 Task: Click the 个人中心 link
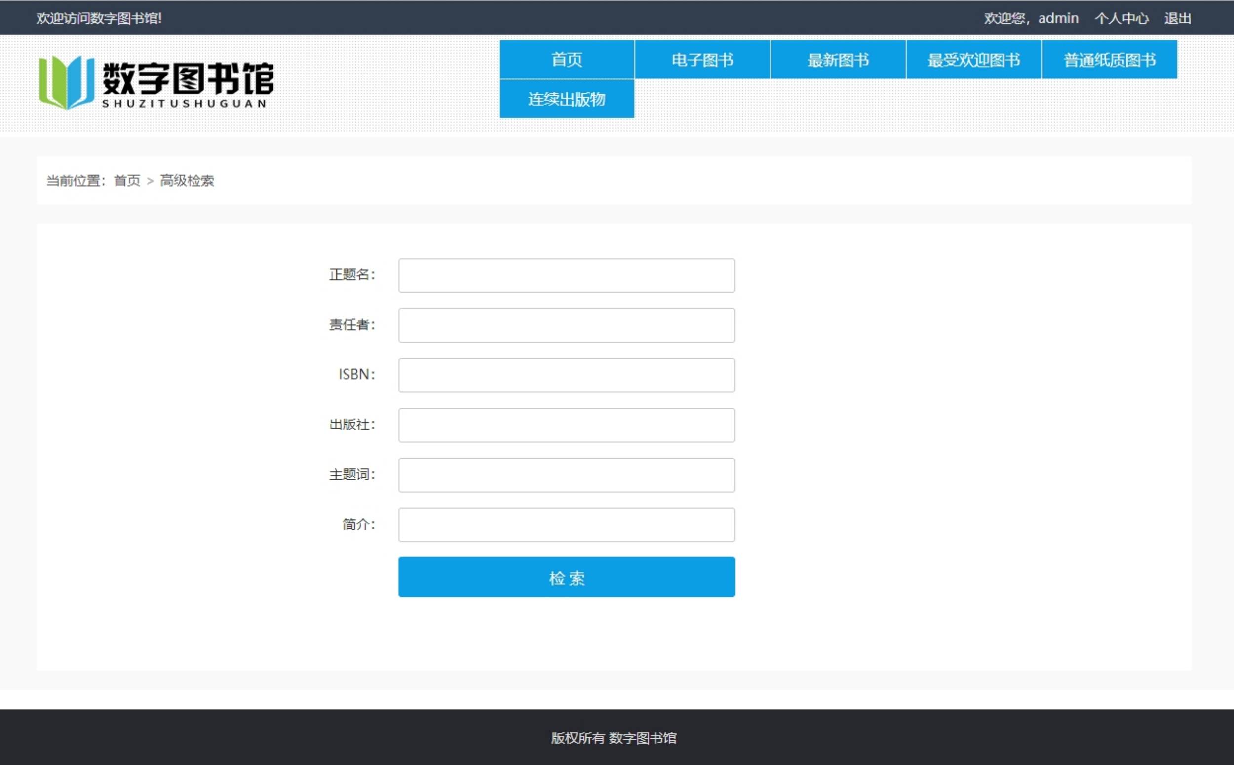coord(1121,19)
